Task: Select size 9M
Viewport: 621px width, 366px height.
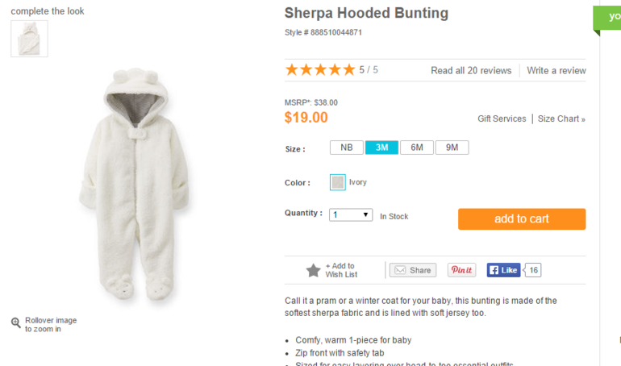Action: coord(452,148)
